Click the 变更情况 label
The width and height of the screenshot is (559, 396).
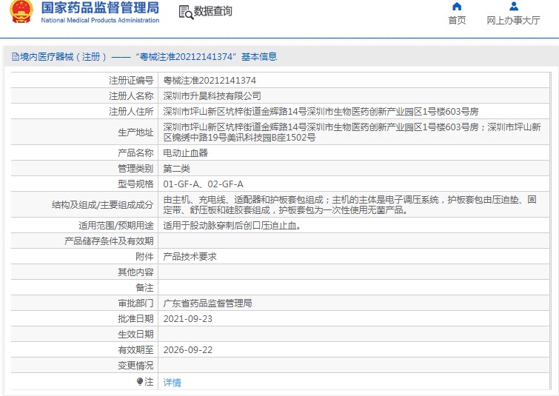(135, 366)
